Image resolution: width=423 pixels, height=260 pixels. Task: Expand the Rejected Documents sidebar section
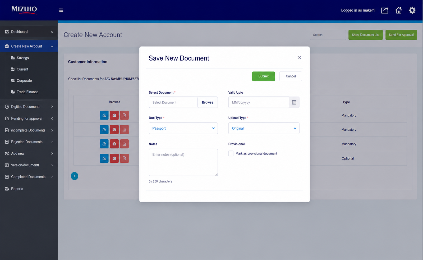click(x=29, y=142)
